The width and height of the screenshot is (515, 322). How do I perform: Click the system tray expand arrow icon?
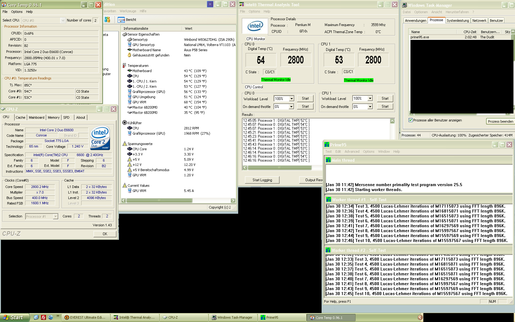[420, 317]
